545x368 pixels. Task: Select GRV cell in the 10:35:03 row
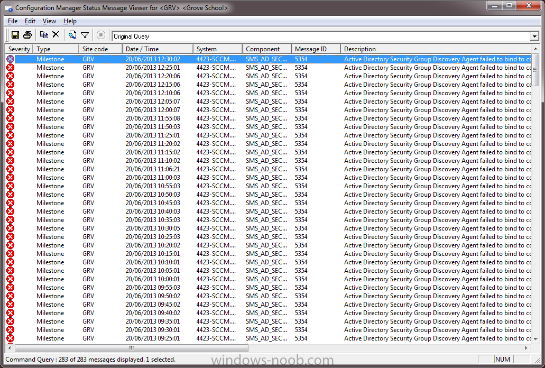(88, 219)
